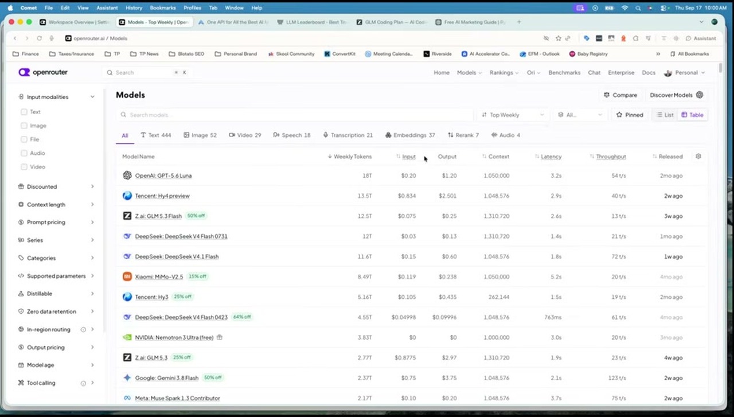This screenshot has height=417, width=734.
Task: Click the Xiaomi MiMo-V2.5 icon
Action: click(x=127, y=276)
